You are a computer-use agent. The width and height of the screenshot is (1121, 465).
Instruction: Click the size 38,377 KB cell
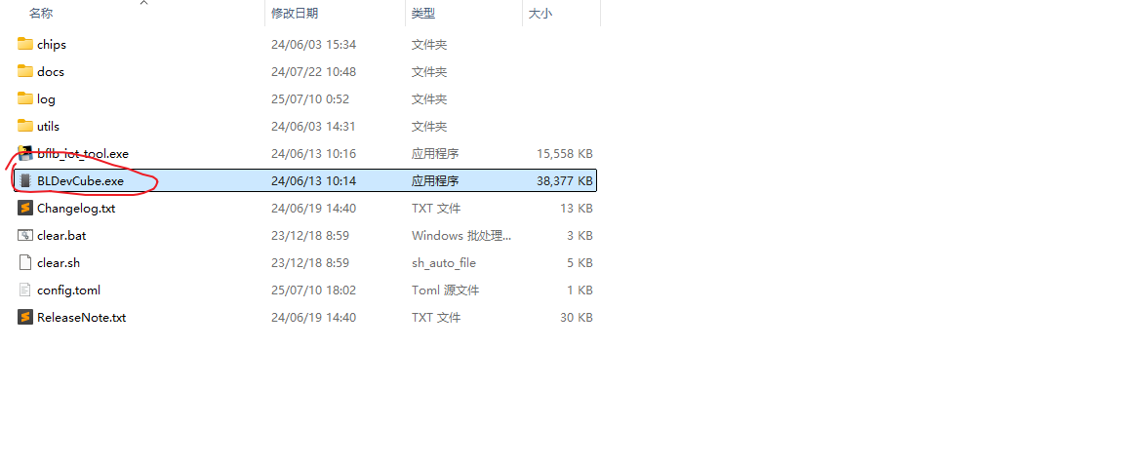pyautogui.click(x=565, y=180)
